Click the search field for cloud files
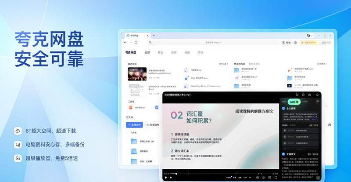Viewport: 351px width, 182px height. [x=213, y=42]
